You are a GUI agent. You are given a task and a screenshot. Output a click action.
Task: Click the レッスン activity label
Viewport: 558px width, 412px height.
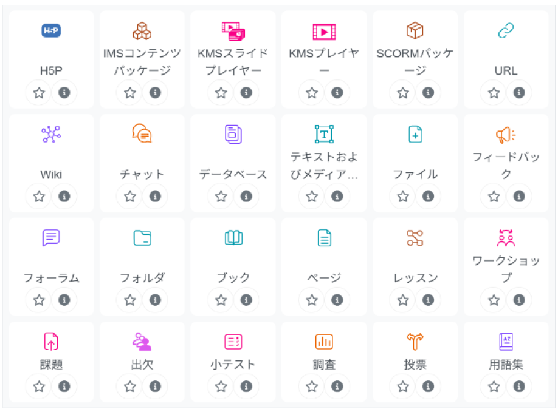coord(415,278)
